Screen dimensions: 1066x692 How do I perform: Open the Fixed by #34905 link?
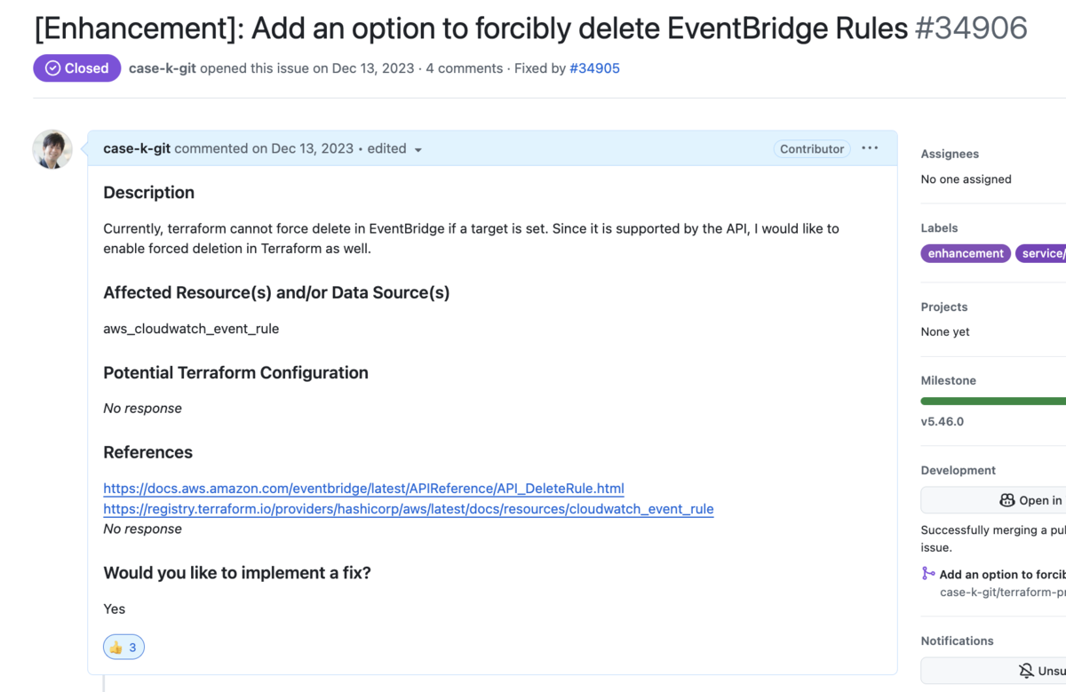(594, 68)
